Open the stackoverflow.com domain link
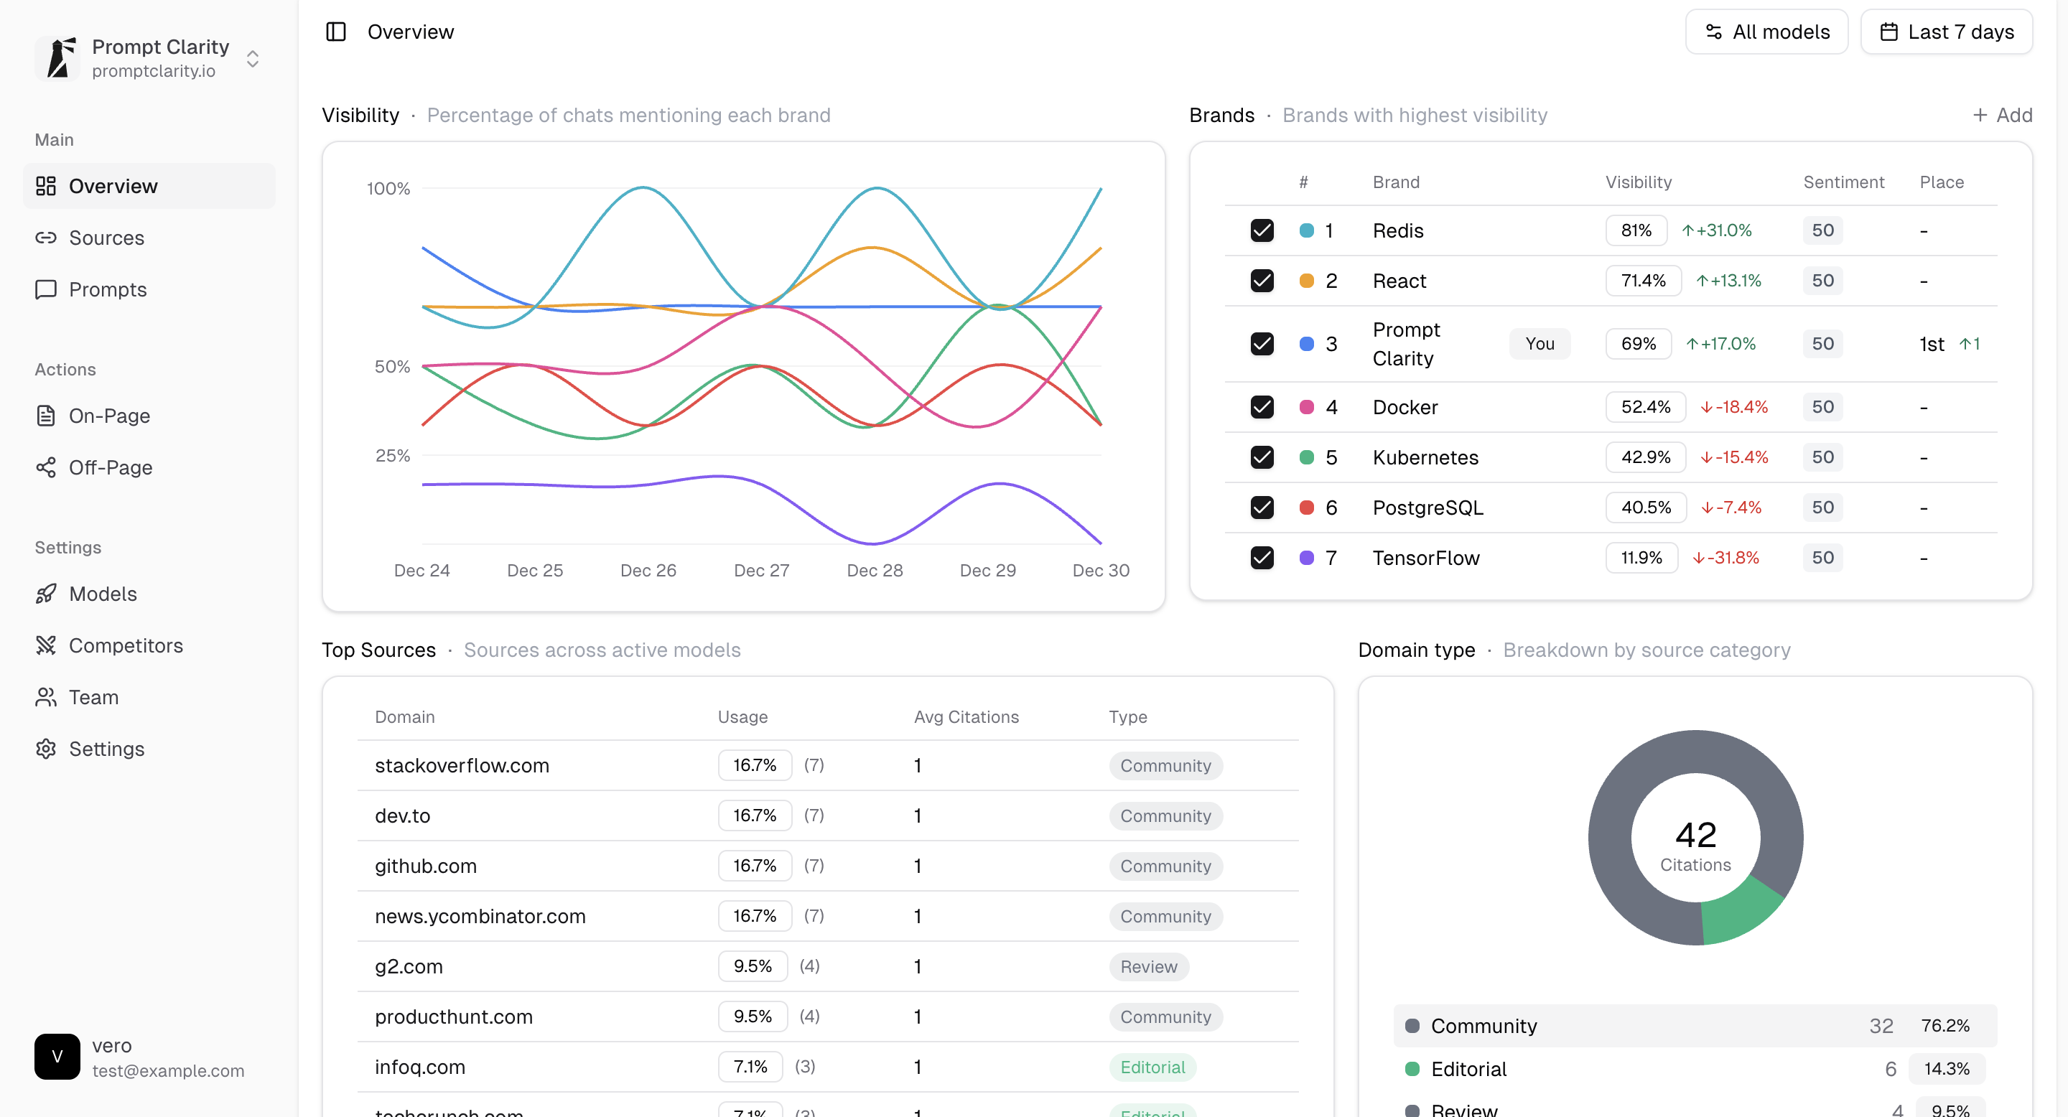The width and height of the screenshot is (2068, 1117). click(462, 765)
